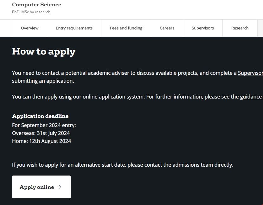The height and width of the screenshot is (205, 263).
Task: Click the 'Application deadline' subheading
Action: [x=40, y=116]
